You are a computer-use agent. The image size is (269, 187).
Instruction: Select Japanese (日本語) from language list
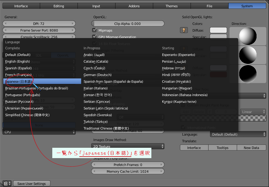[x=42, y=81]
